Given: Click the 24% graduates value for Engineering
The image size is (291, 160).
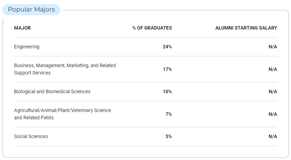Looking at the screenshot, I should point(167,47).
